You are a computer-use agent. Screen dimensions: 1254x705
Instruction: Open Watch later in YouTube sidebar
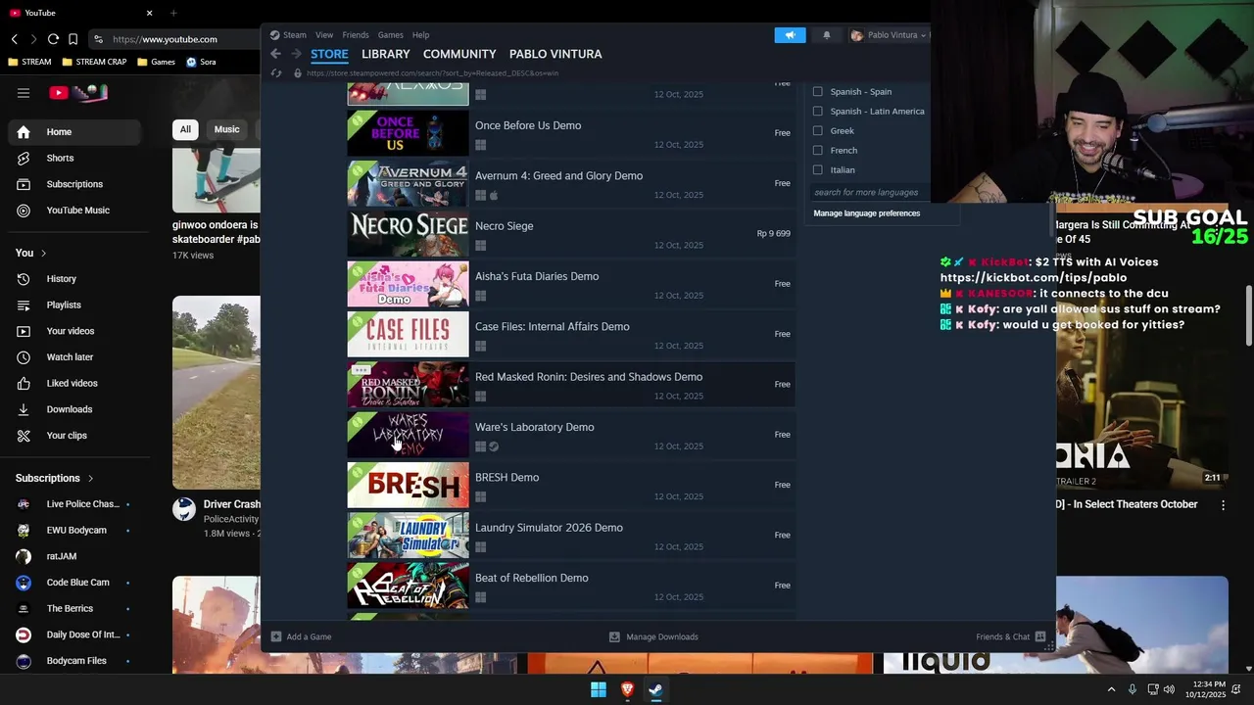74,357
